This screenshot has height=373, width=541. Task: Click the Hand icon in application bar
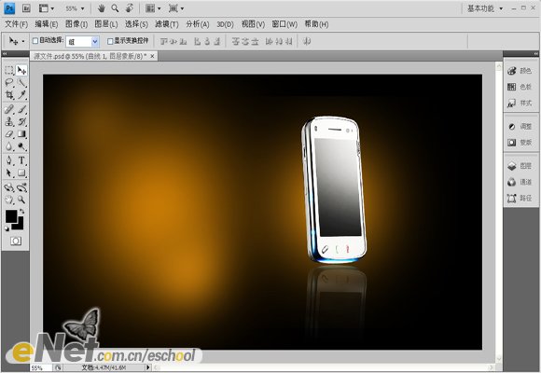point(101,8)
